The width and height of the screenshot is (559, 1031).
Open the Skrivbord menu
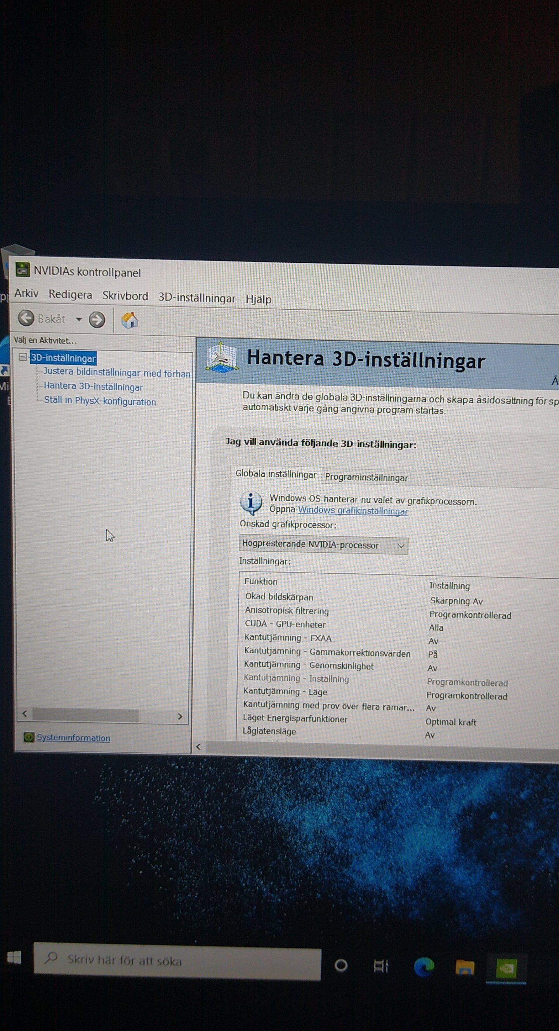point(125,296)
